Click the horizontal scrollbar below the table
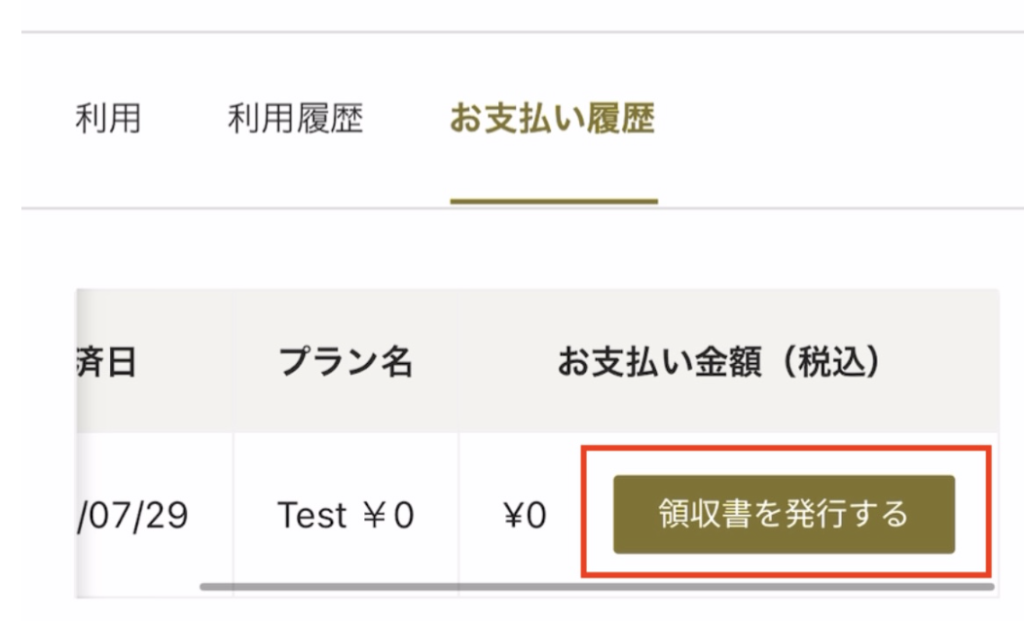 point(596,587)
